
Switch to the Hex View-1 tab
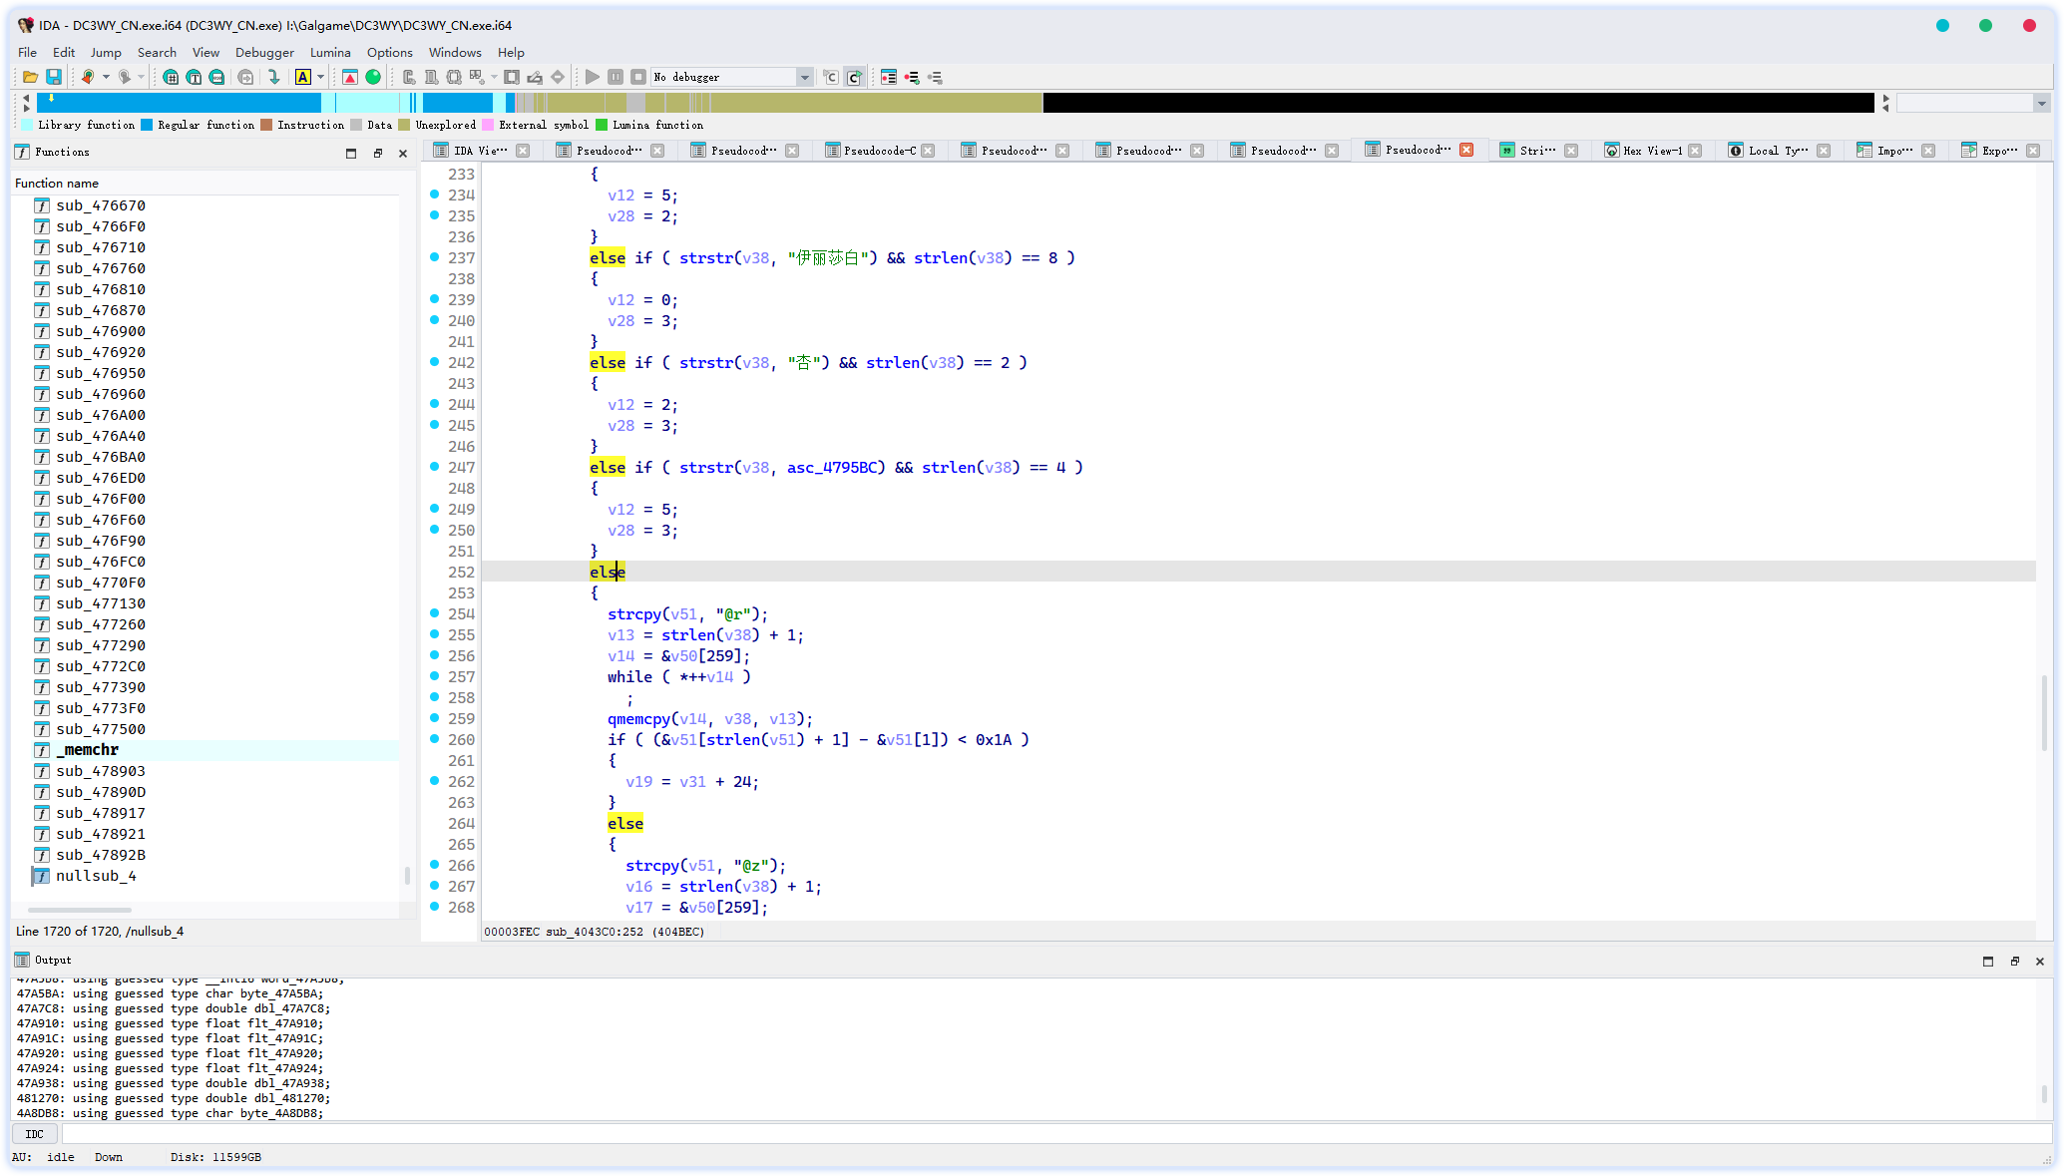pyautogui.click(x=1652, y=151)
